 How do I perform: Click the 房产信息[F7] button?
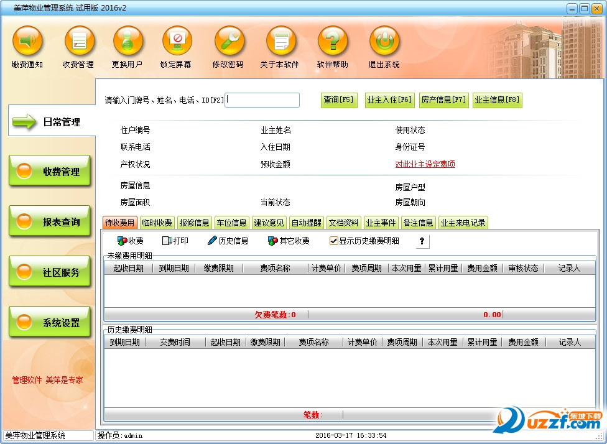tap(443, 100)
